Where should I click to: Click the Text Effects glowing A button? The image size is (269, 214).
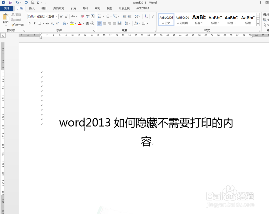coord(64,23)
